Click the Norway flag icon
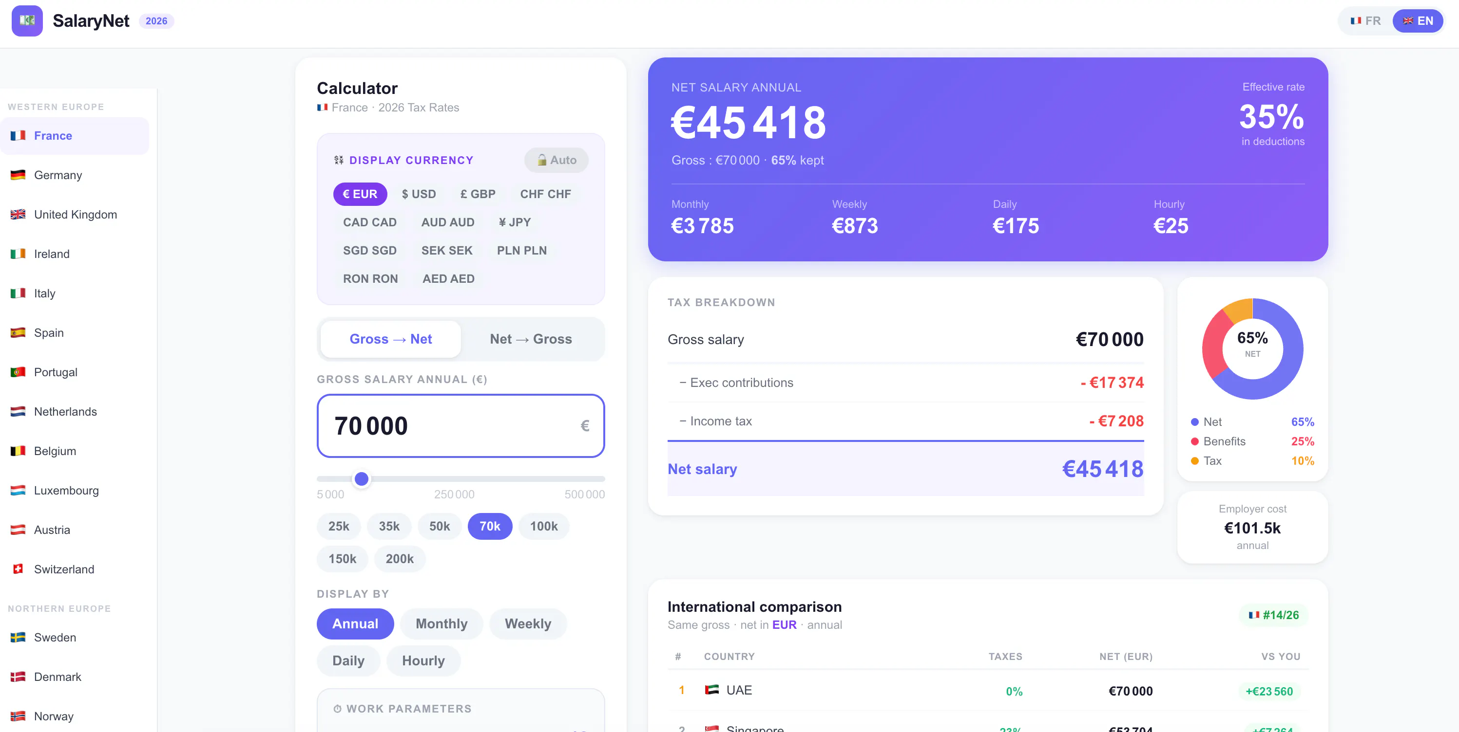Screen dimensions: 1459x732 pyautogui.click(x=18, y=716)
